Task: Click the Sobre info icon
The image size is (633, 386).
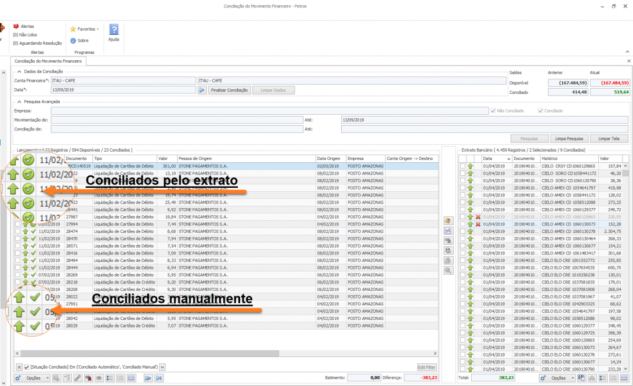Action: click(x=73, y=41)
